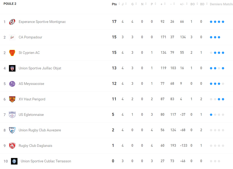Viewport: 233px width, 169px height.
Task: Click the Union Sportive Juillac Objat logo
Action: (12, 68)
